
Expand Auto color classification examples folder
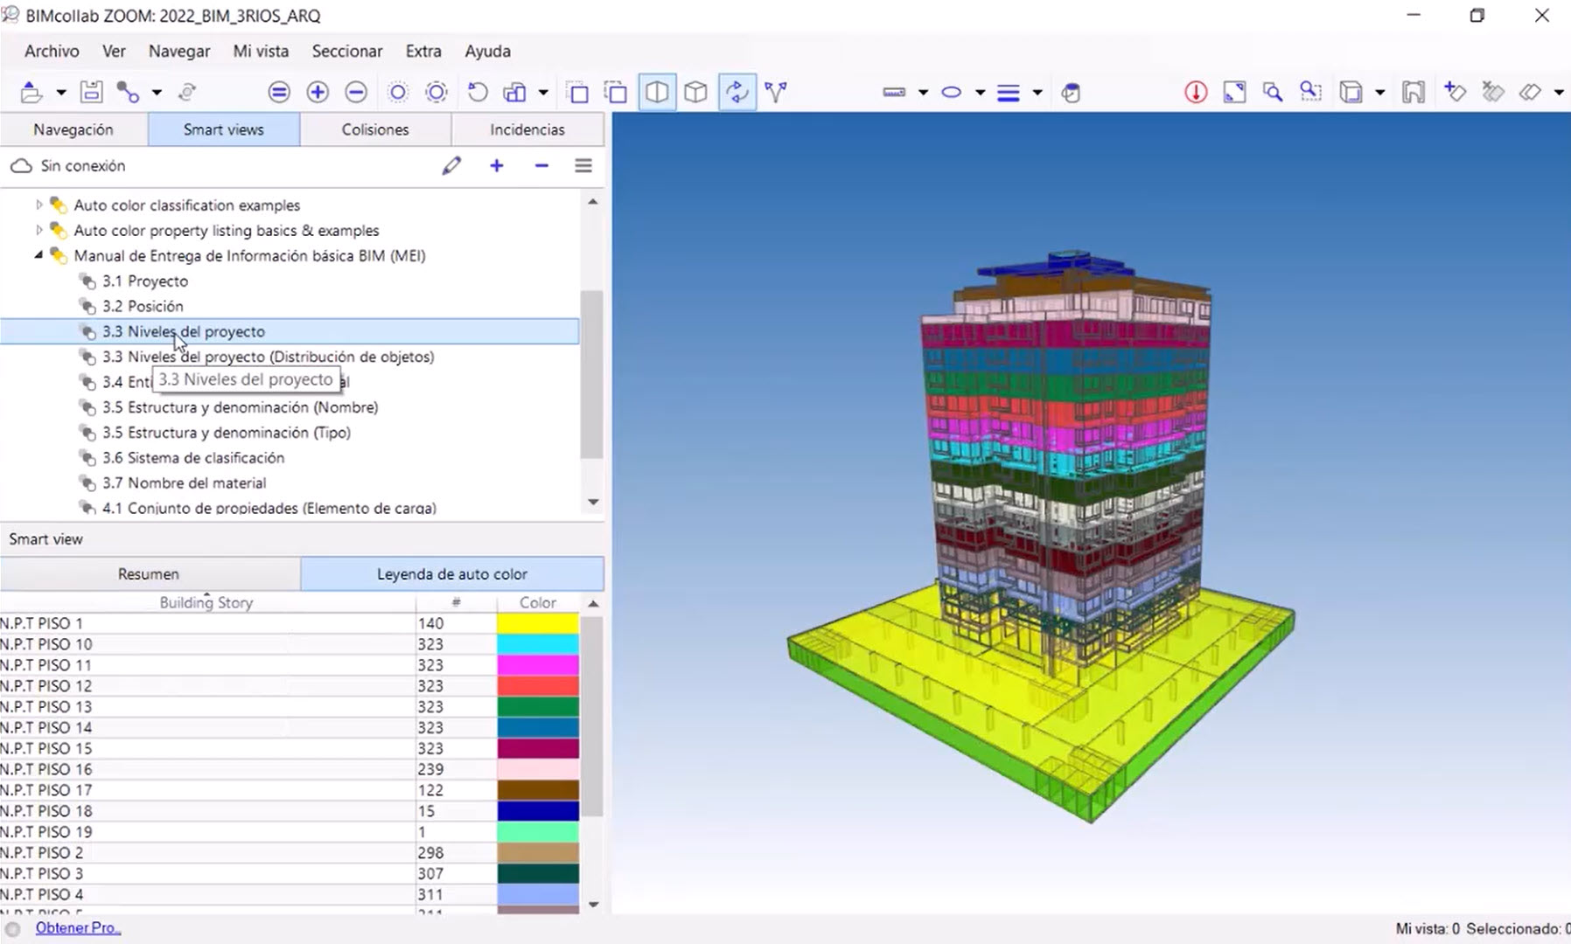[38, 205]
